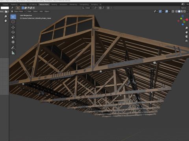This screenshot has height=141, width=189.
Task: Switch to the Texture Paint workspace tab
Action: 44,4
